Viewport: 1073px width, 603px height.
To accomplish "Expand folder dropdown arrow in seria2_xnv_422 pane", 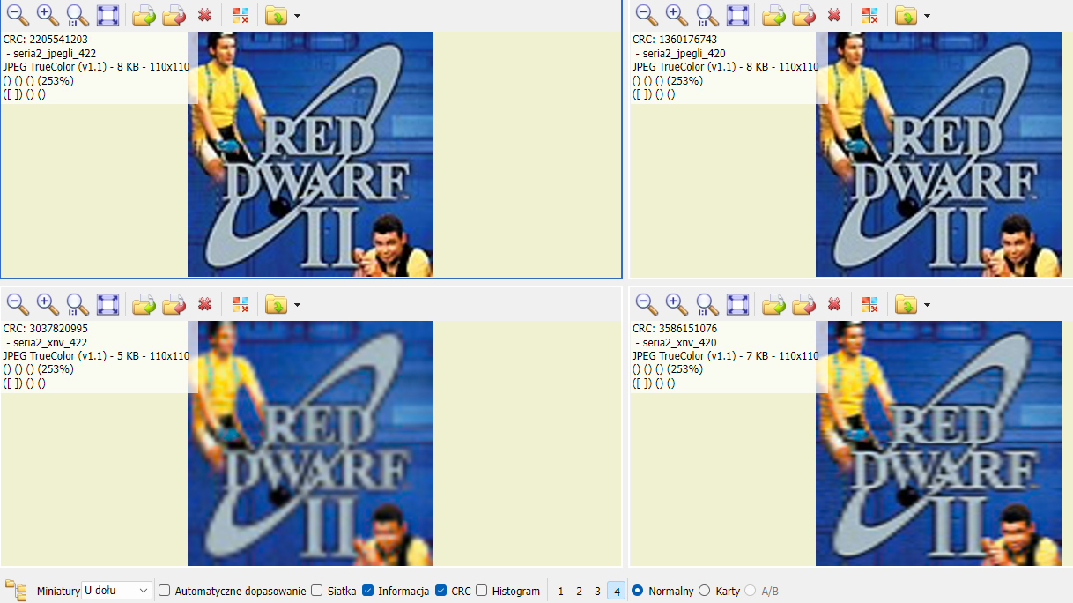I will [297, 305].
